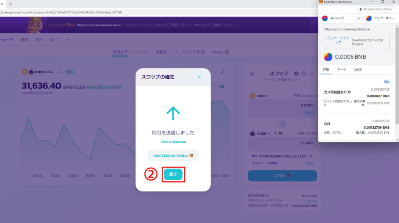Show minimum received help tooltip icon
The height and width of the screenshot is (223, 399).
(x=267, y=196)
